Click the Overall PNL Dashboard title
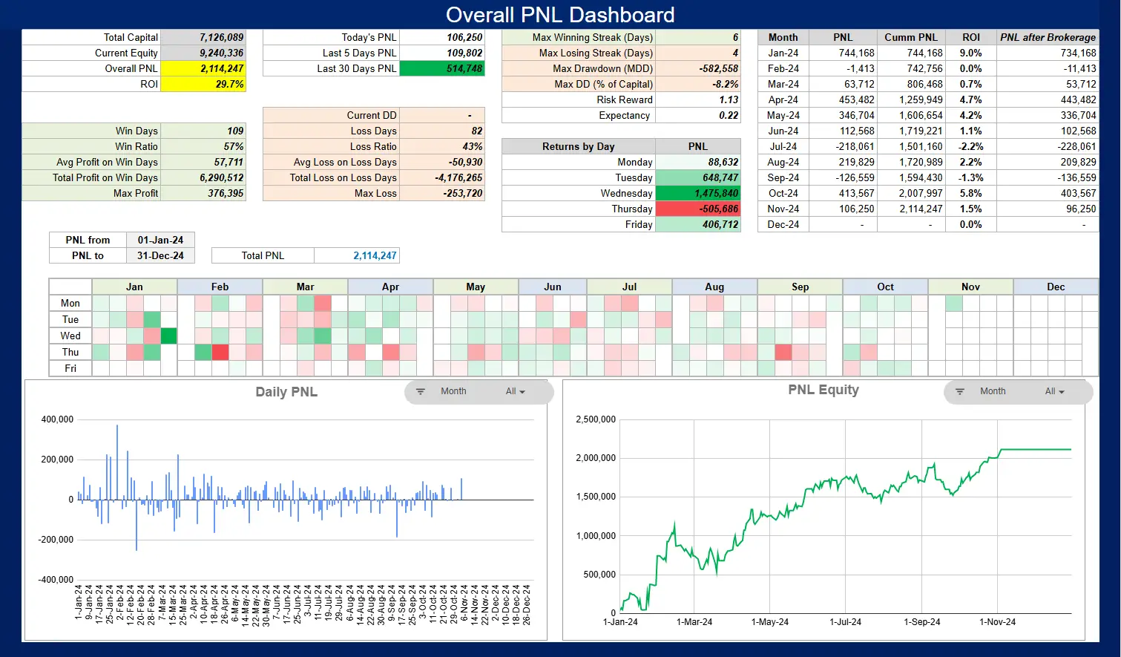Viewport: 1121px width, 657px height. (560, 15)
